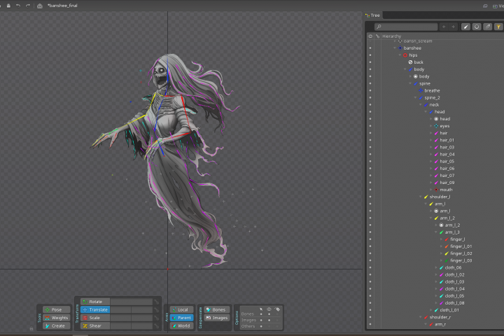Collapse the spine bone in hierarchy
The width and height of the screenshot is (504, 336).
[x=411, y=83]
